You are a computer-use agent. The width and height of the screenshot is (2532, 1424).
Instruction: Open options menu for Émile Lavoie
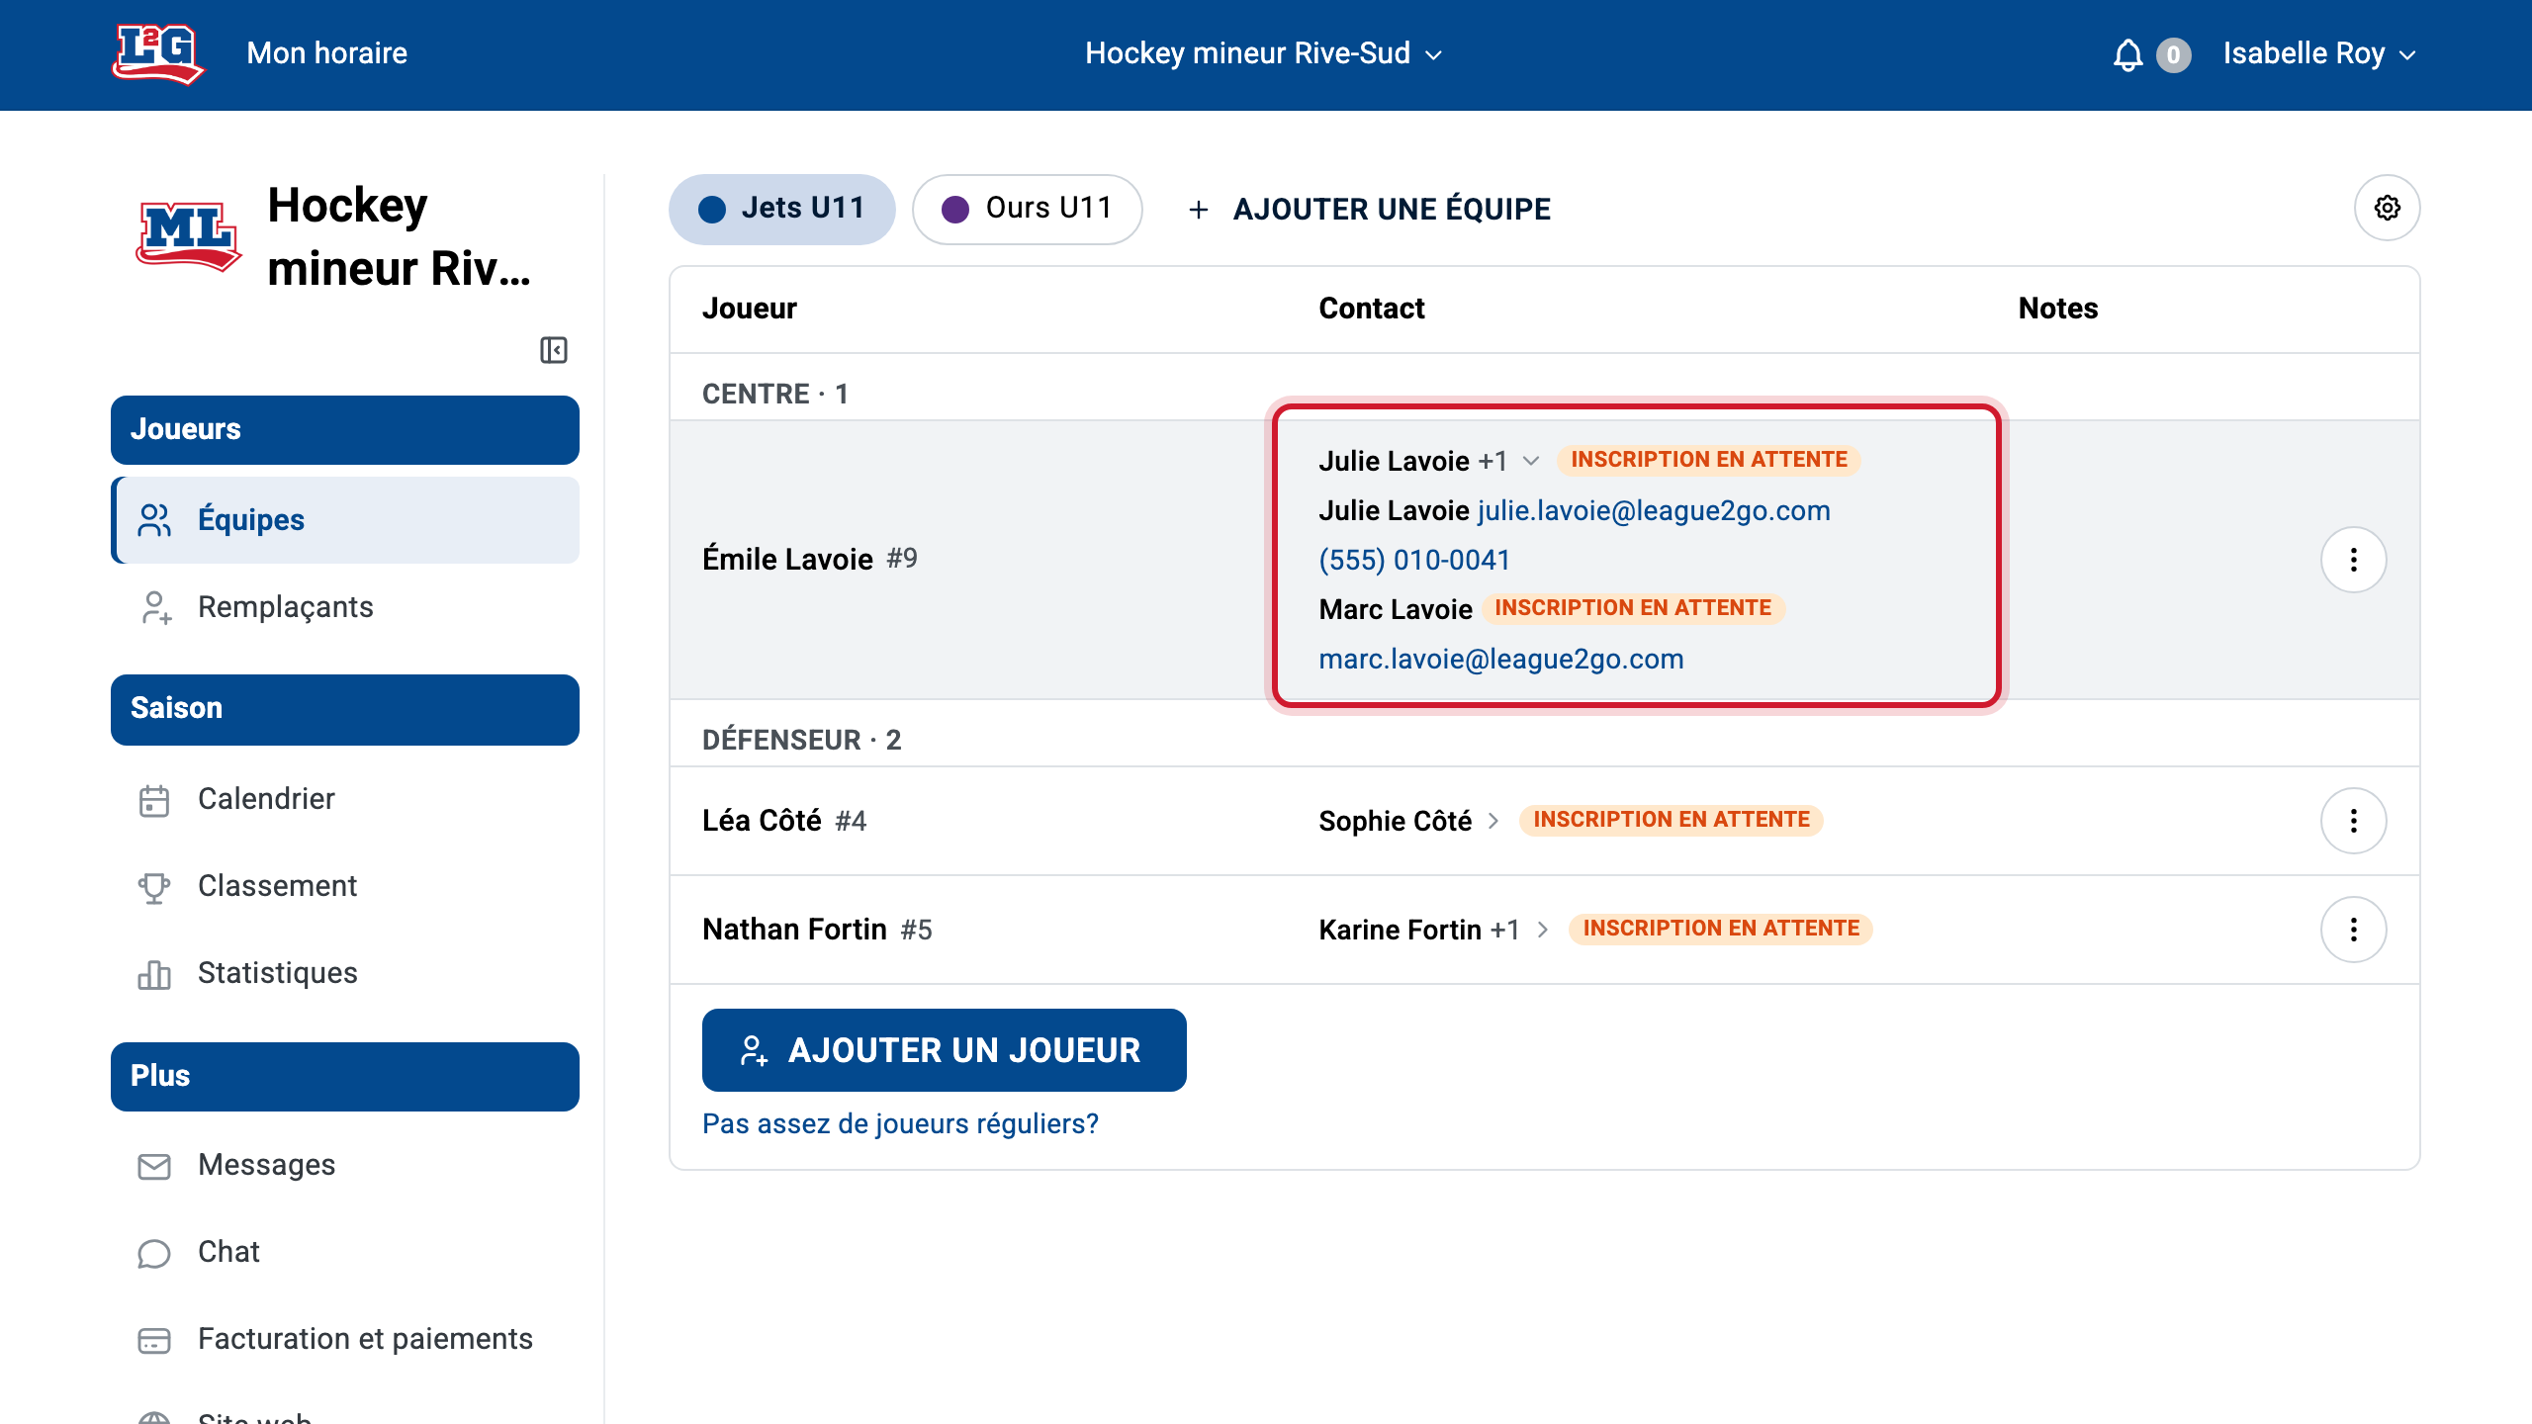[2353, 560]
